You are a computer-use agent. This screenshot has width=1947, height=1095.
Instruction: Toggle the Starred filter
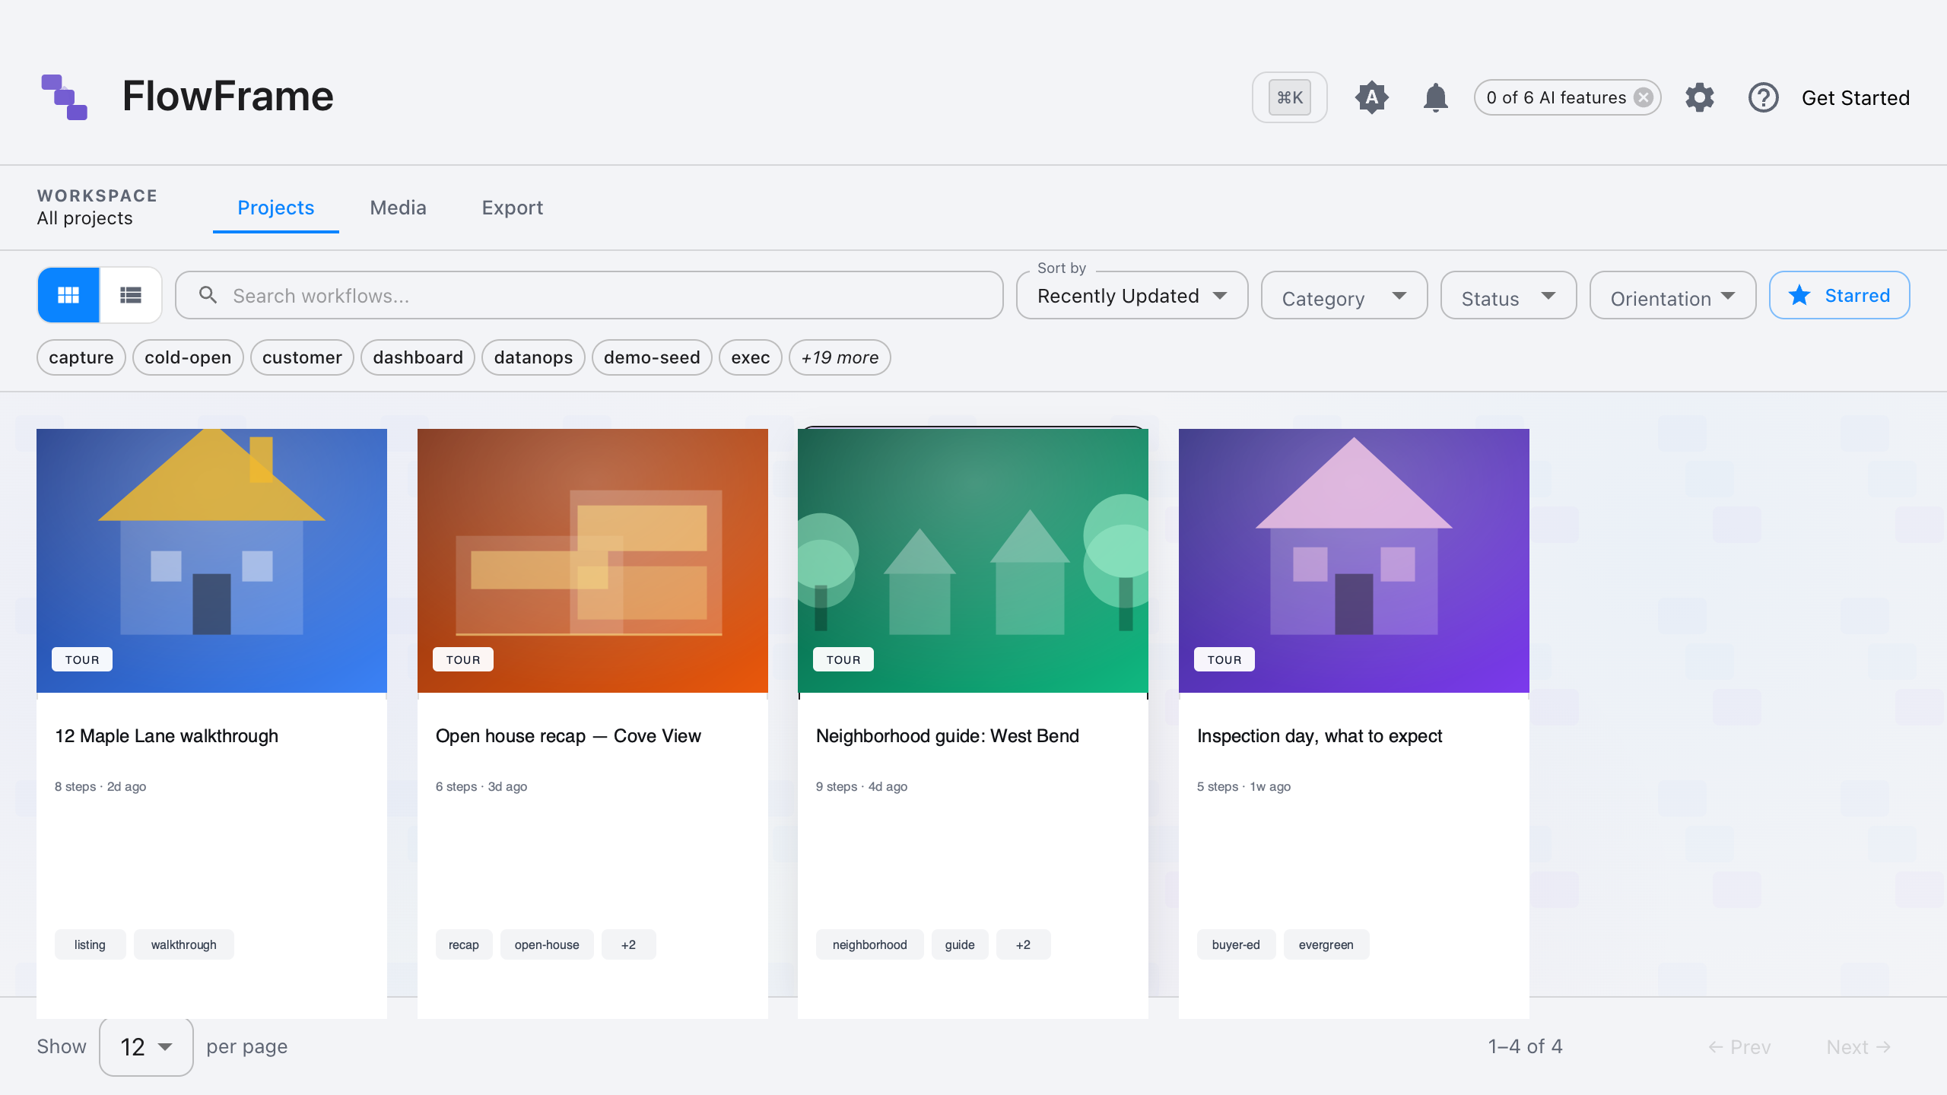point(1839,295)
